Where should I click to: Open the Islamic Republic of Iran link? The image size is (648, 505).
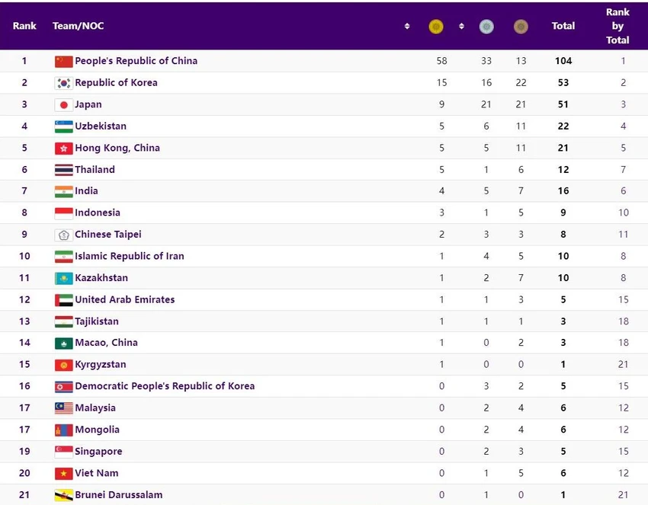(130, 256)
